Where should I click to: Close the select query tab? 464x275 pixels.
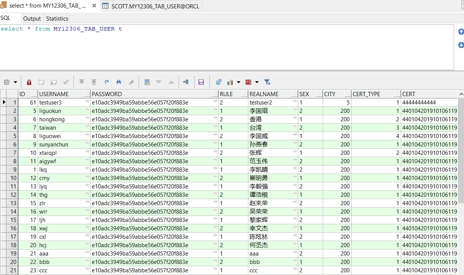click(94, 6)
